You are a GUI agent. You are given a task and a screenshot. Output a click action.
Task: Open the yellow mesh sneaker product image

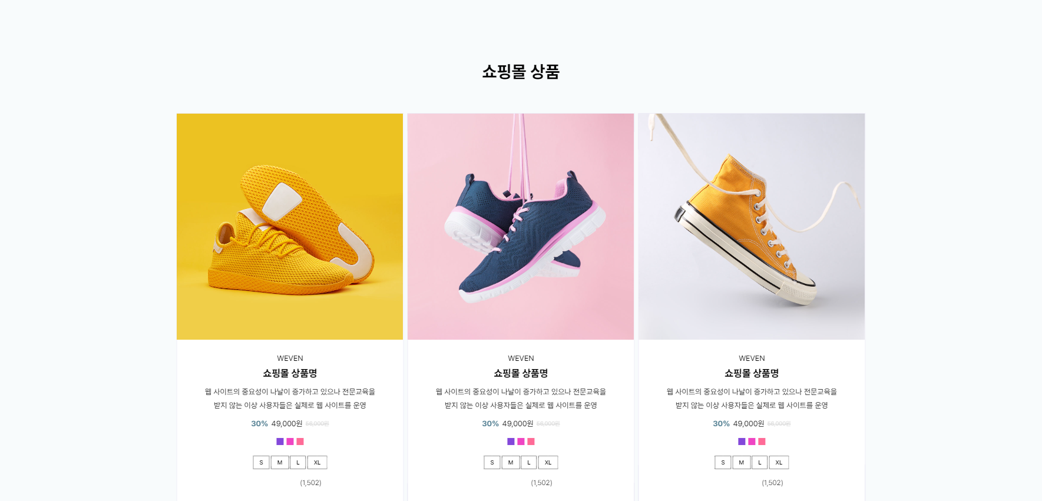(x=290, y=227)
